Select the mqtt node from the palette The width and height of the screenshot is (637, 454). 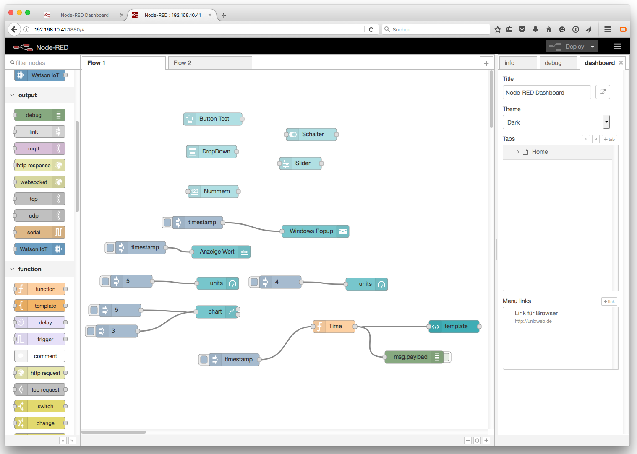click(x=39, y=148)
